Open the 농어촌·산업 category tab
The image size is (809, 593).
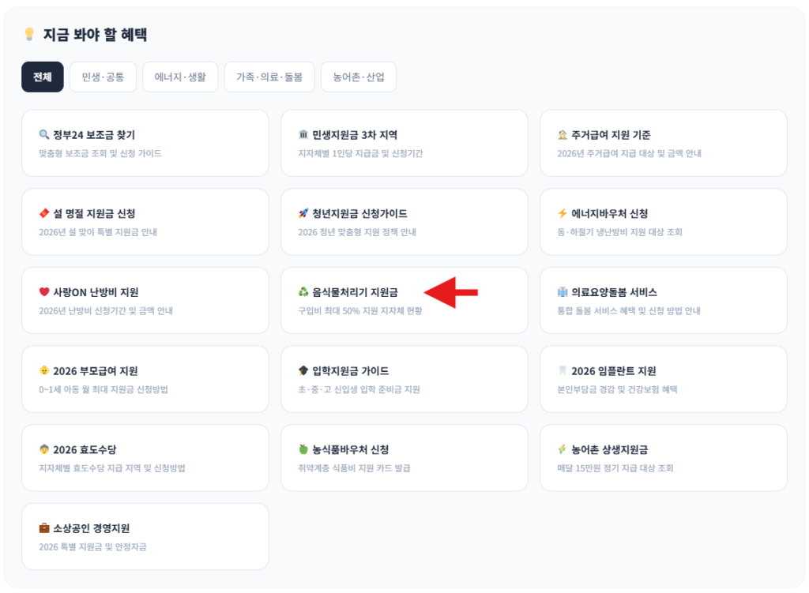coord(359,77)
